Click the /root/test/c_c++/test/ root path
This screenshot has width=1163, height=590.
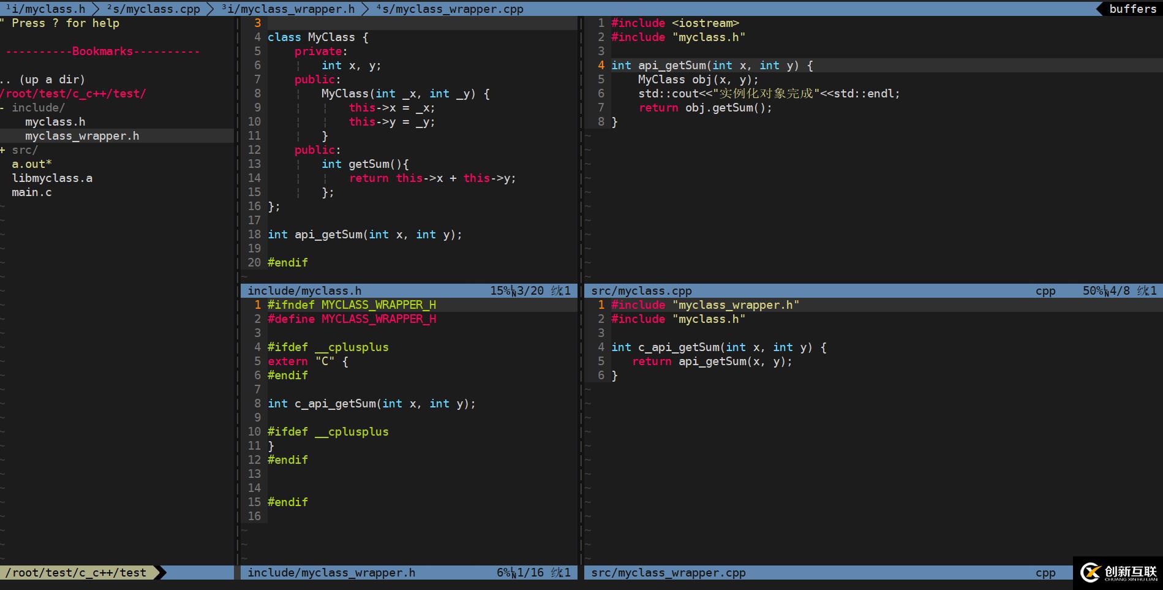tap(73, 94)
